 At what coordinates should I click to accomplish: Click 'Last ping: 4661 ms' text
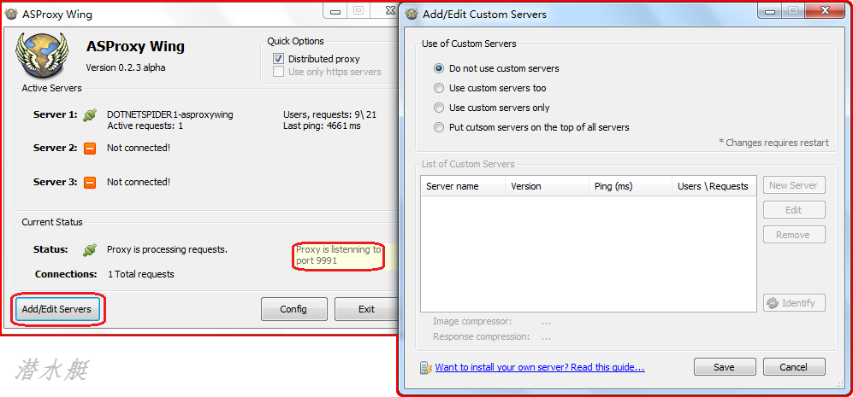[322, 126]
